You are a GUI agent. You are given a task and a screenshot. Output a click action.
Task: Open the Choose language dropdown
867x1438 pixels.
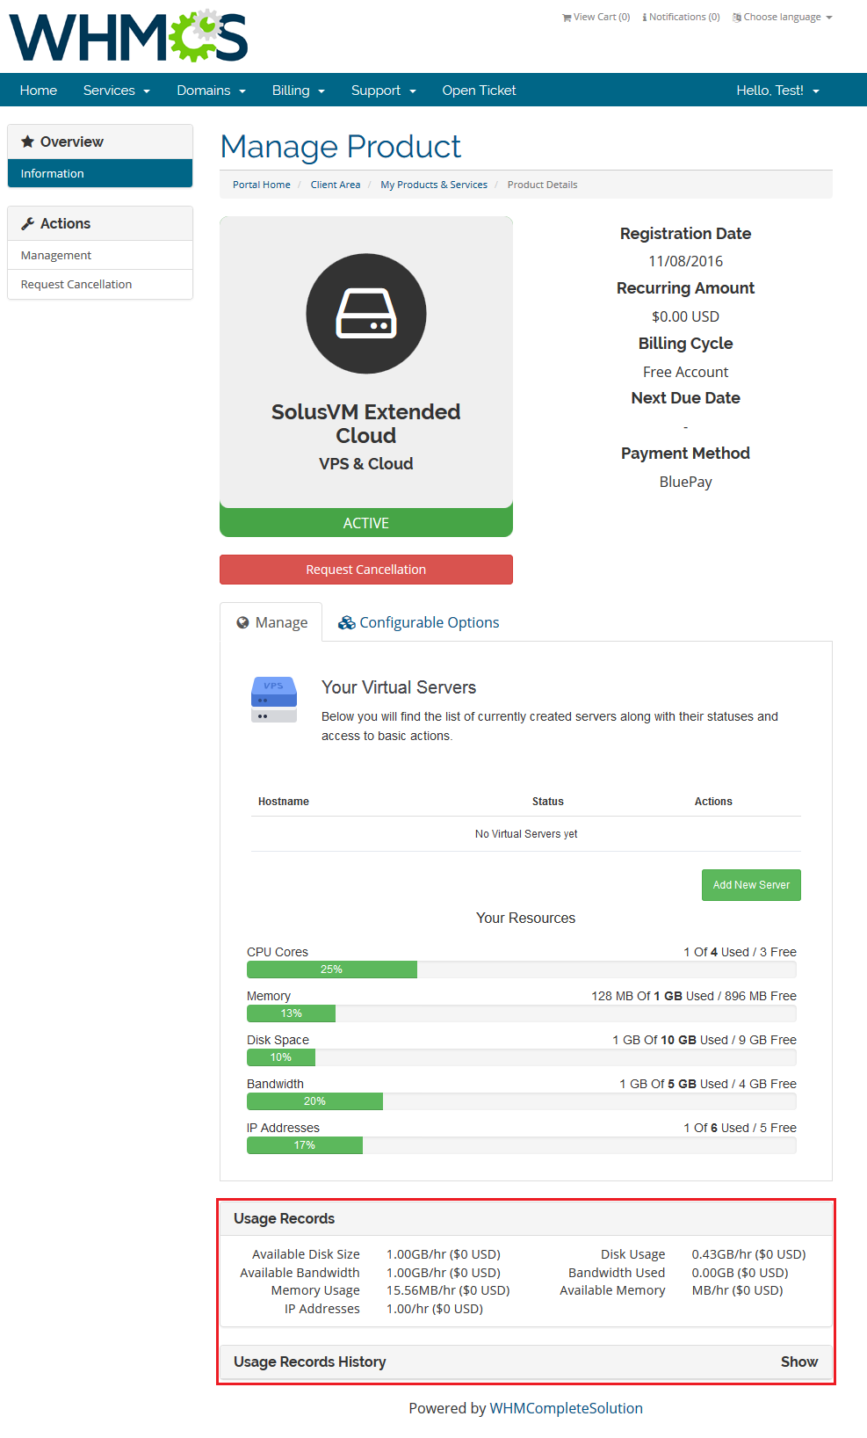(783, 18)
